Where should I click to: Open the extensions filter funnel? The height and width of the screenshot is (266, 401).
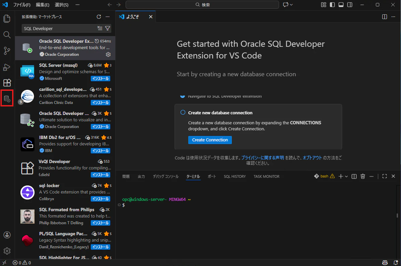click(x=108, y=28)
